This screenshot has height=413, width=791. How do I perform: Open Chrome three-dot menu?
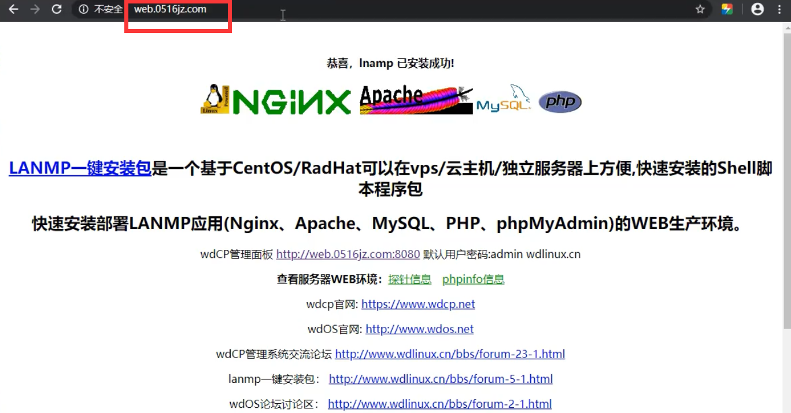tap(779, 9)
